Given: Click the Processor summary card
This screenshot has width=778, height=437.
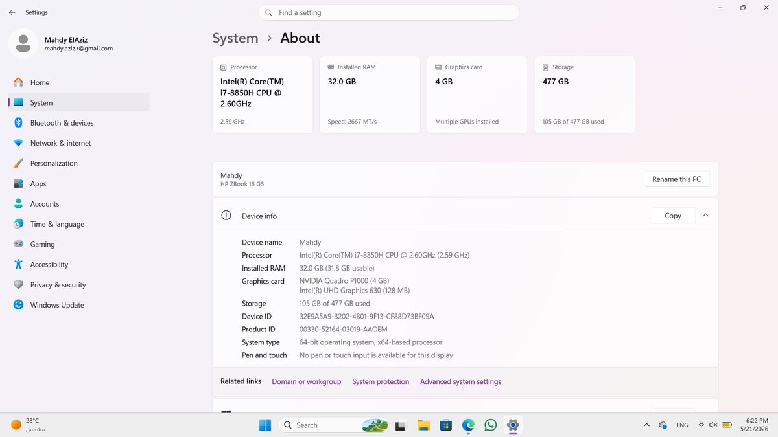Looking at the screenshot, I should click(263, 95).
